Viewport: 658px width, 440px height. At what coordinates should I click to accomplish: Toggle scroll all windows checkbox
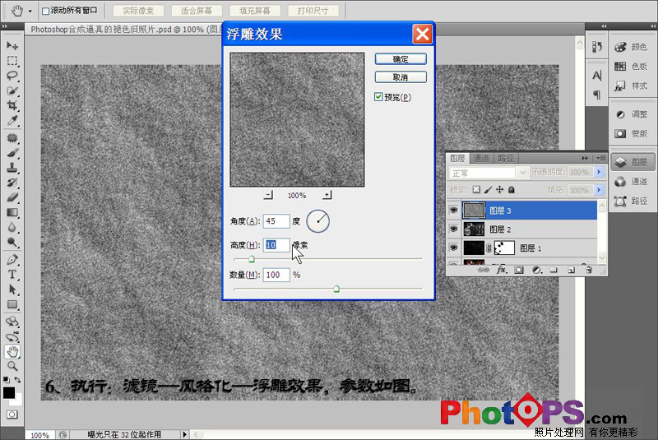pyautogui.click(x=46, y=11)
